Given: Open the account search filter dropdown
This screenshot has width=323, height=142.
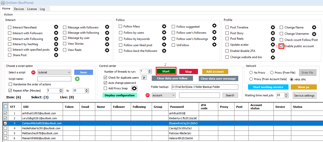Looking at the screenshot, I should coord(173,95).
